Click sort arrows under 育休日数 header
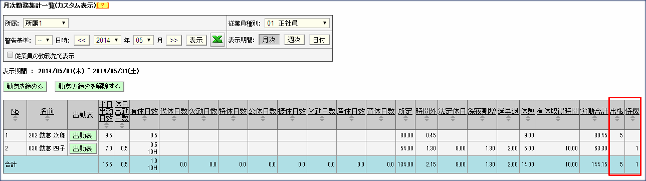 tap(381, 119)
